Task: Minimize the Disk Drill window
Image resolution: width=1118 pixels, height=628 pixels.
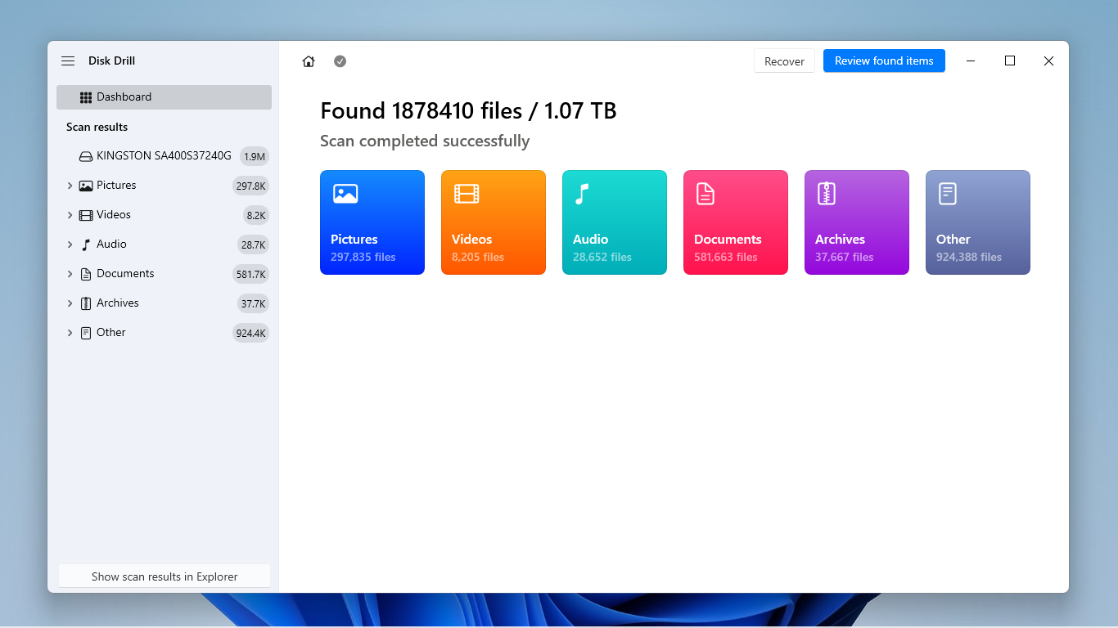Action: tap(971, 61)
